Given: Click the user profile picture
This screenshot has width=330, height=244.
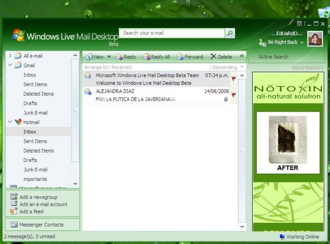Looking at the screenshot, I should (315, 38).
